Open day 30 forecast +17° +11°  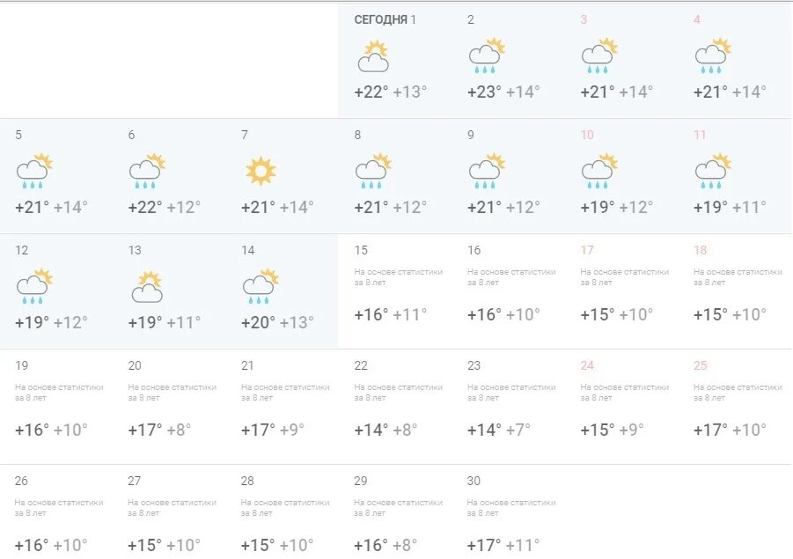(x=508, y=511)
